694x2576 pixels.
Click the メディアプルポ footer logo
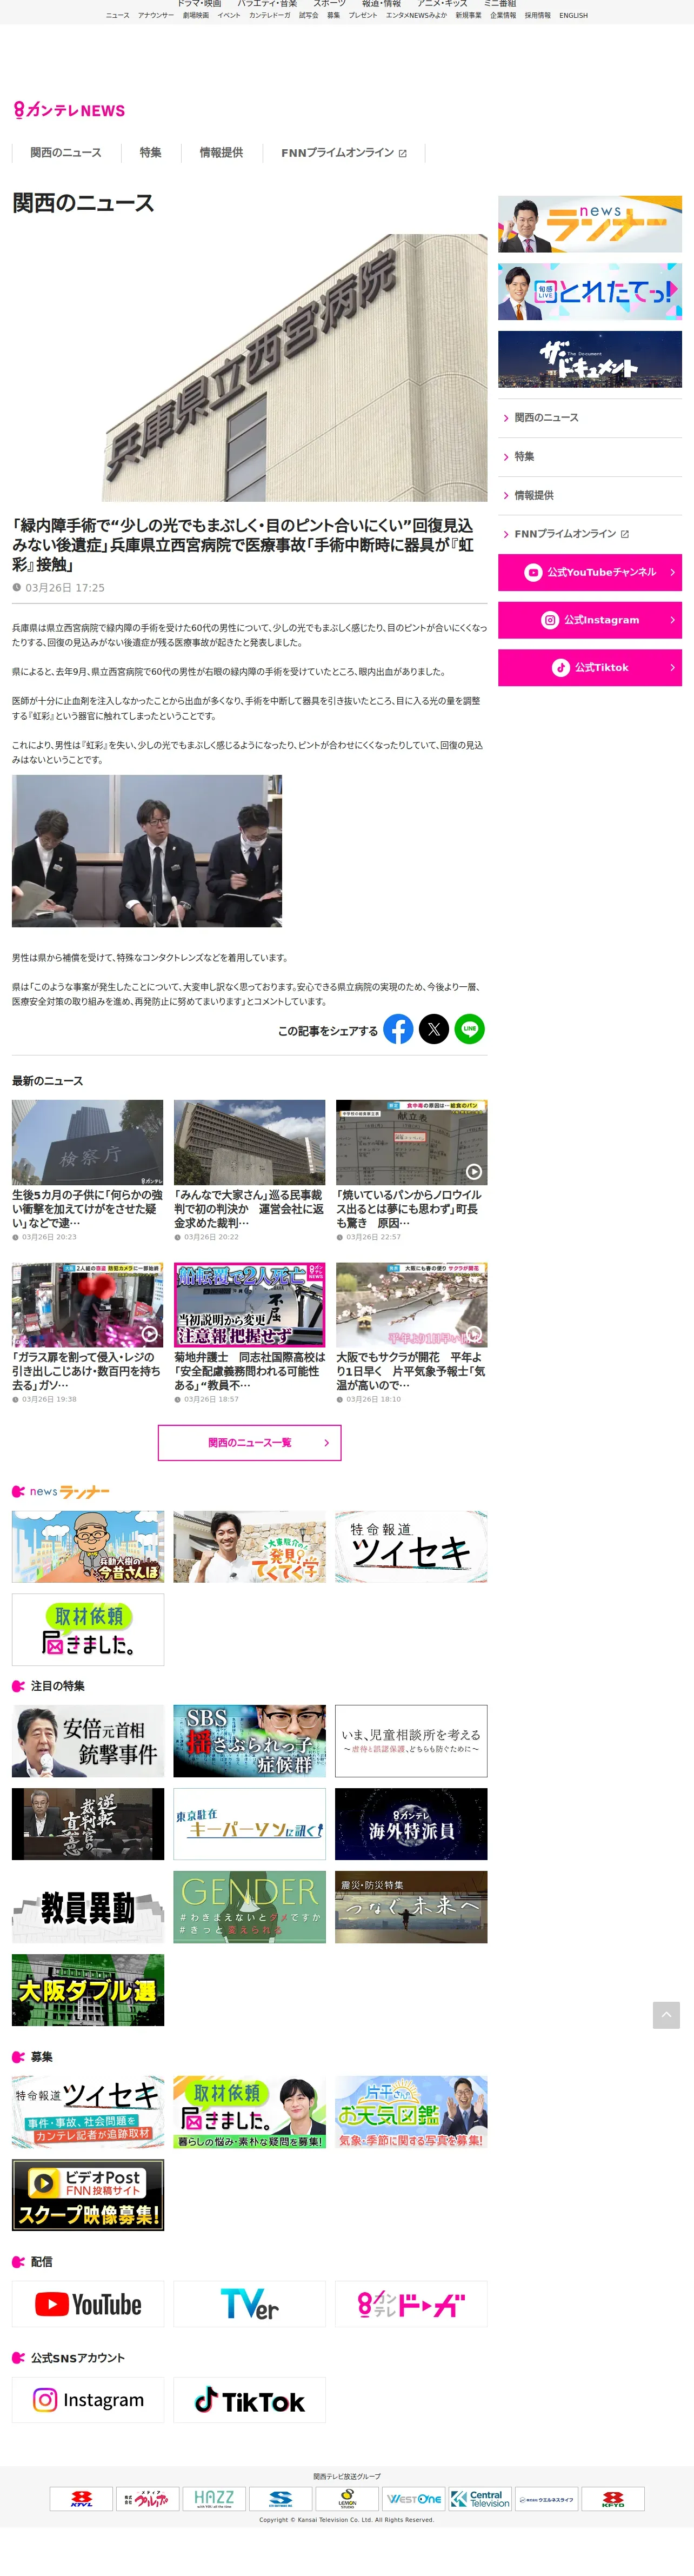click(147, 2499)
